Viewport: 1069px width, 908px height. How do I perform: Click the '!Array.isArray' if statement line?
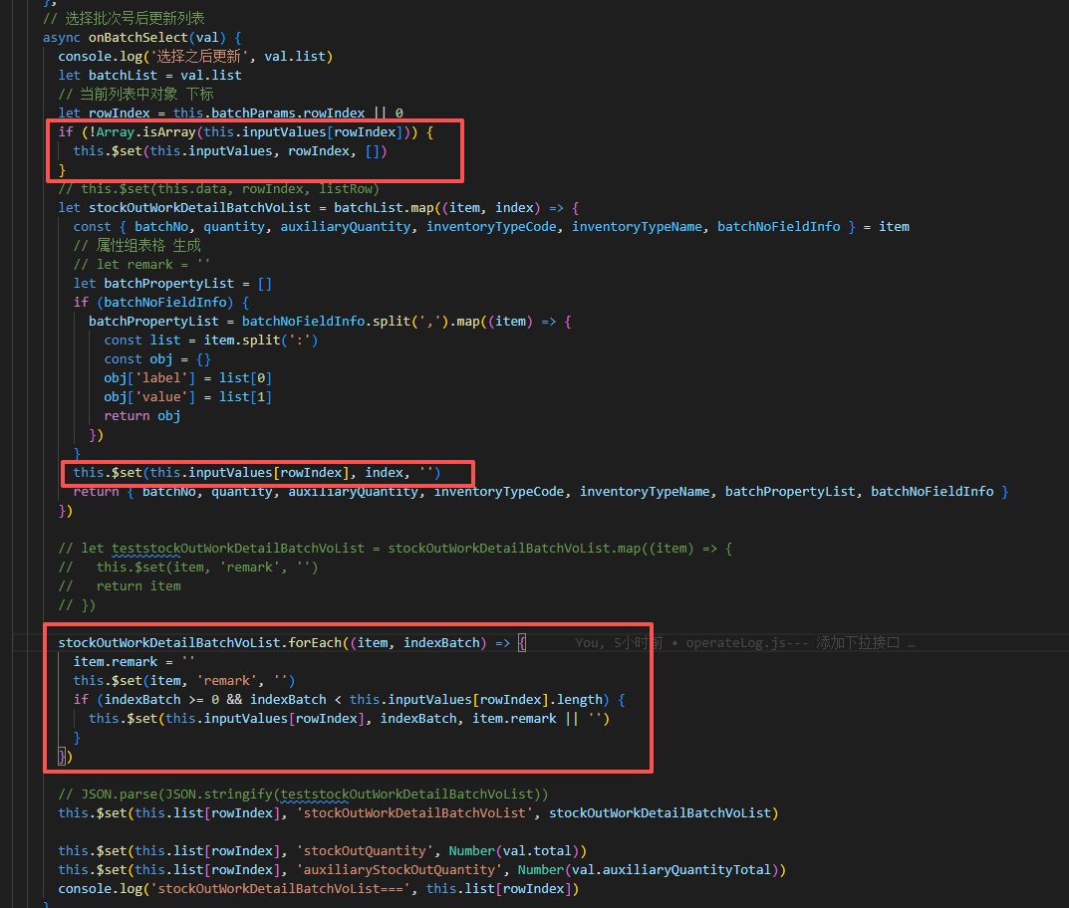pyautogui.click(x=245, y=132)
